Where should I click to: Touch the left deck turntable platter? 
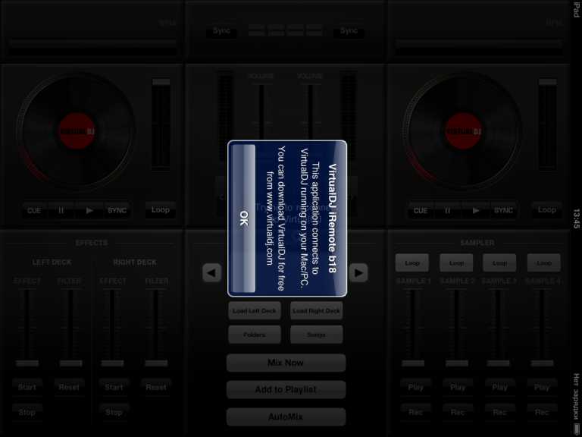click(x=77, y=131)
